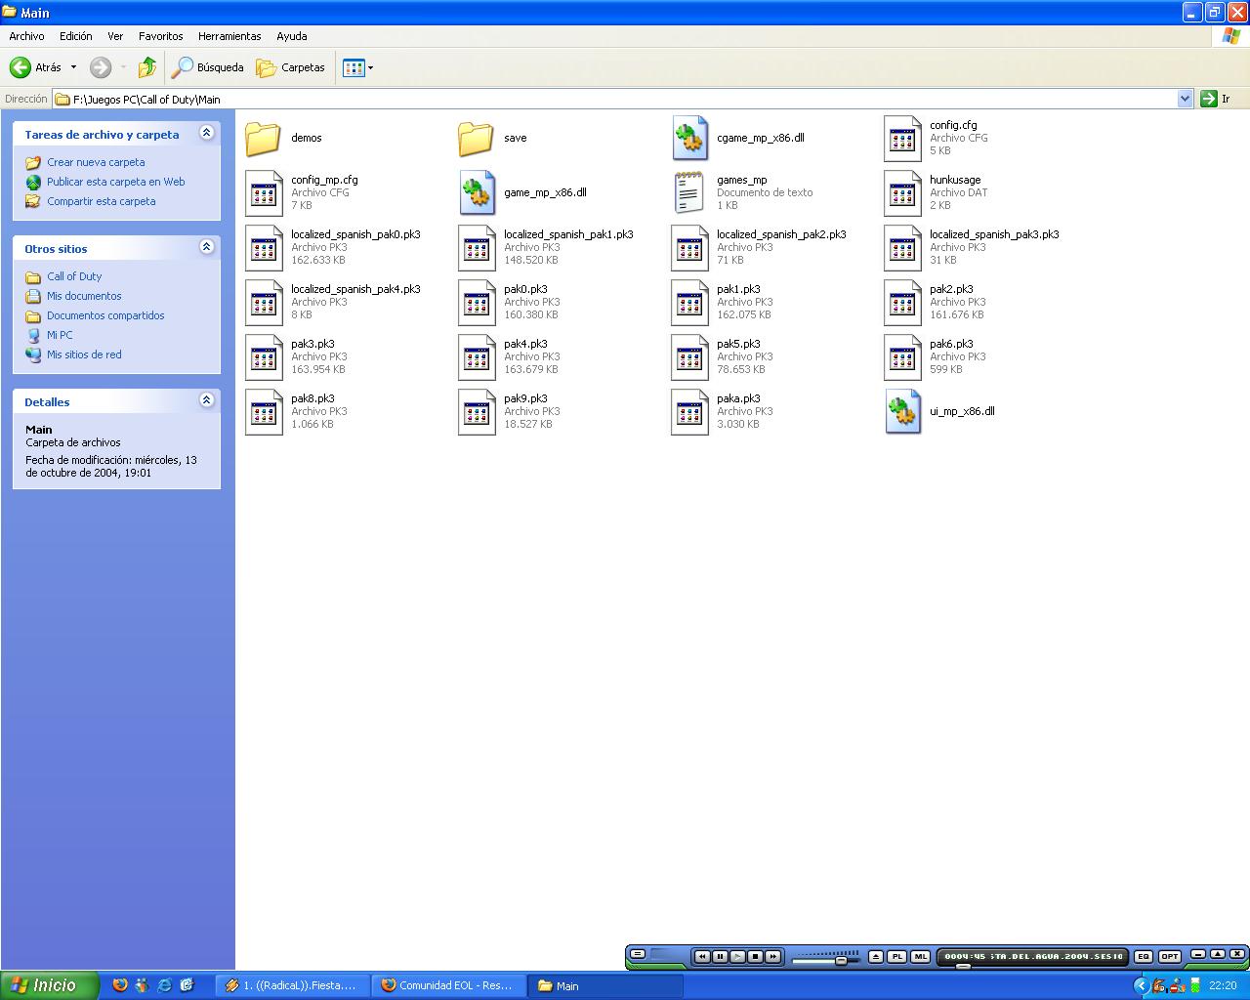Viewport: 1250px width, 1000px height.
Task: Open the Inicio start menu
Action: click(x=49, y=985)
